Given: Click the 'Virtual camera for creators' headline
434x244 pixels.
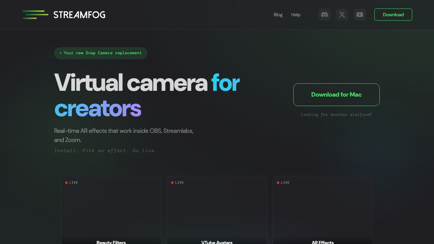Looking at the screenshot, I should [x=147, y=96].
